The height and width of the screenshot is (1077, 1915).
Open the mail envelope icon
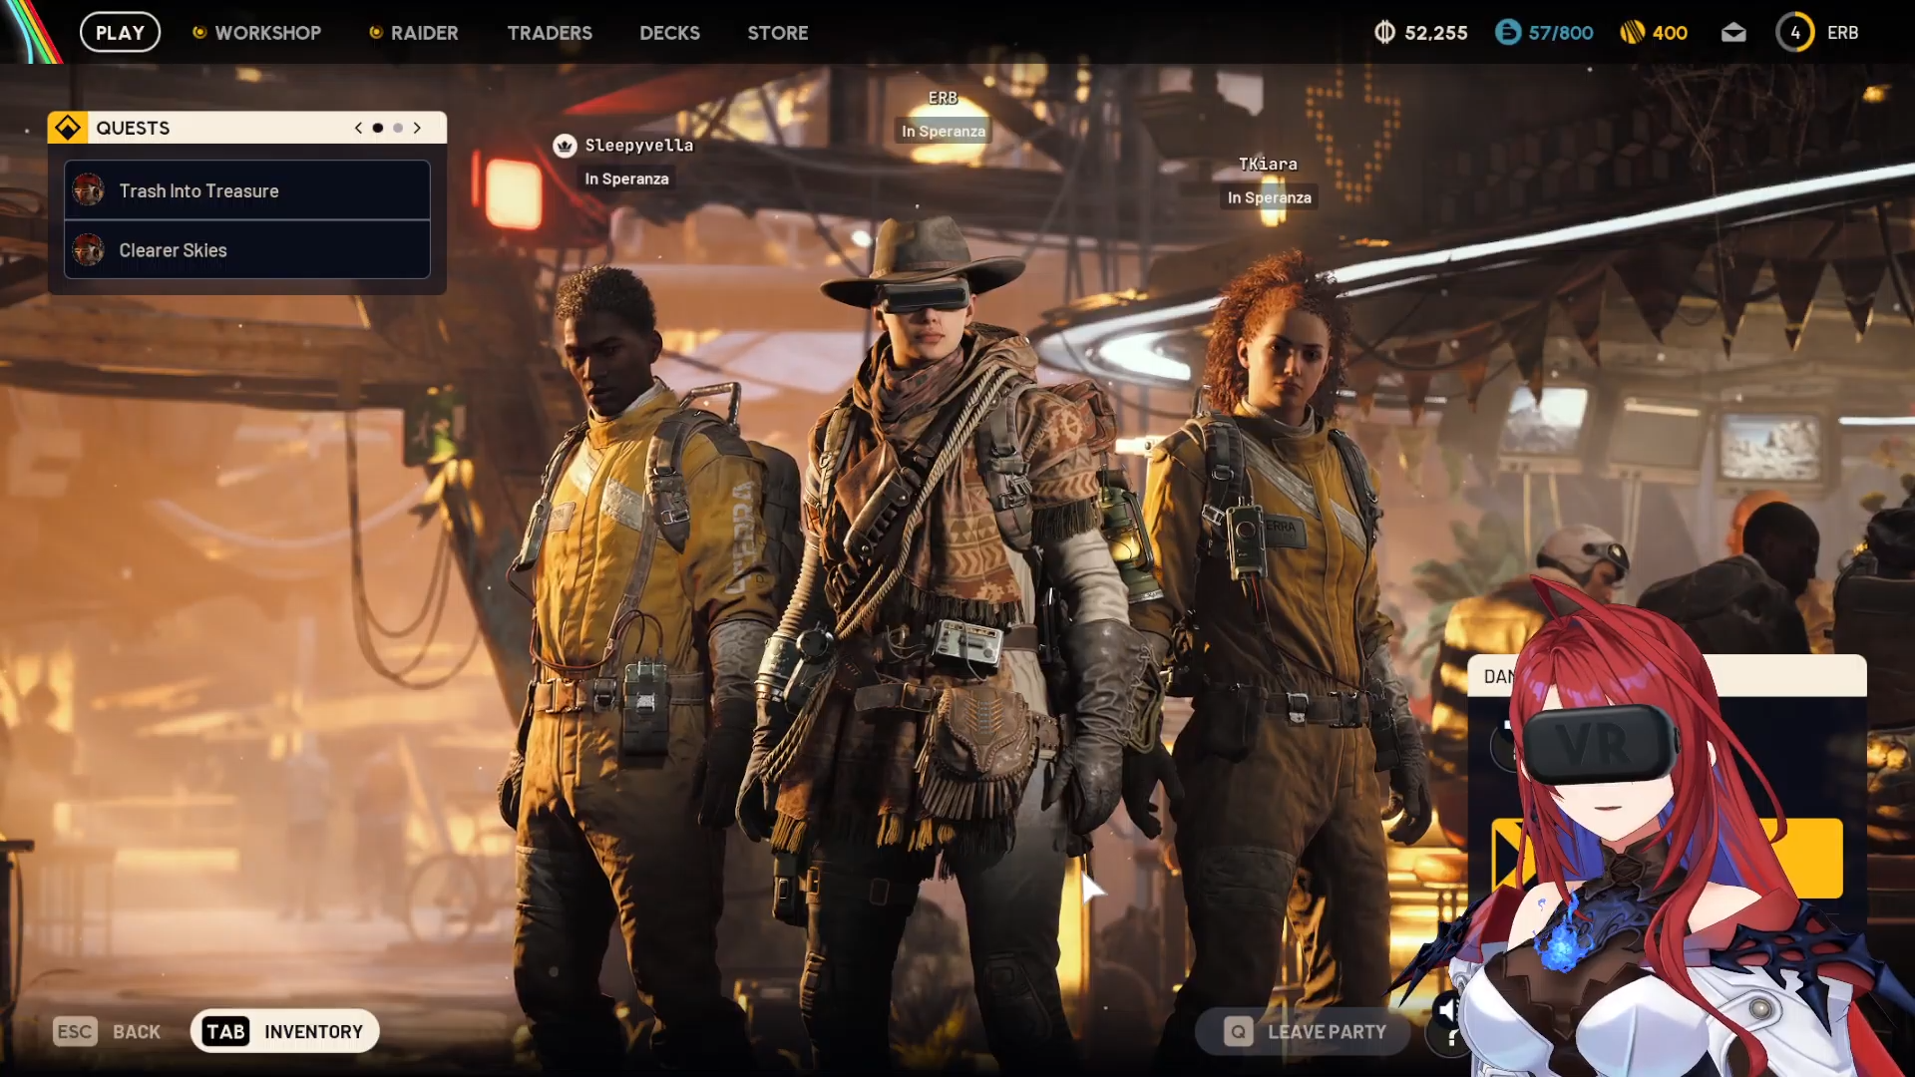[x=1733, y=33]
